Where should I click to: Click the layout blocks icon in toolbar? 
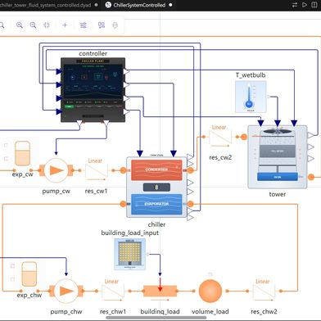tap(102, 25)
